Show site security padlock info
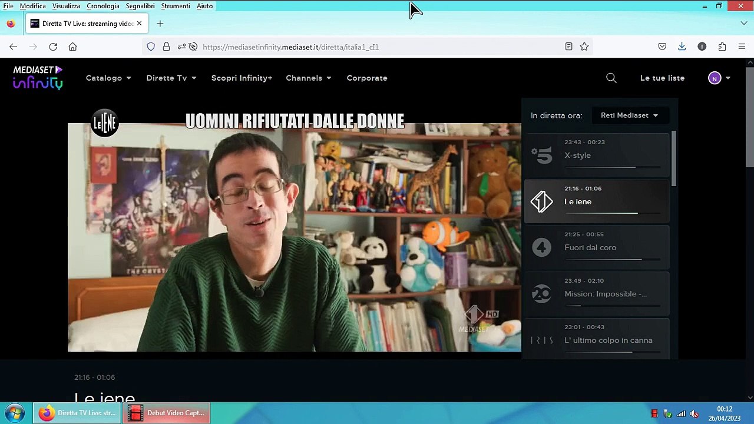 (x=166, y=47)
